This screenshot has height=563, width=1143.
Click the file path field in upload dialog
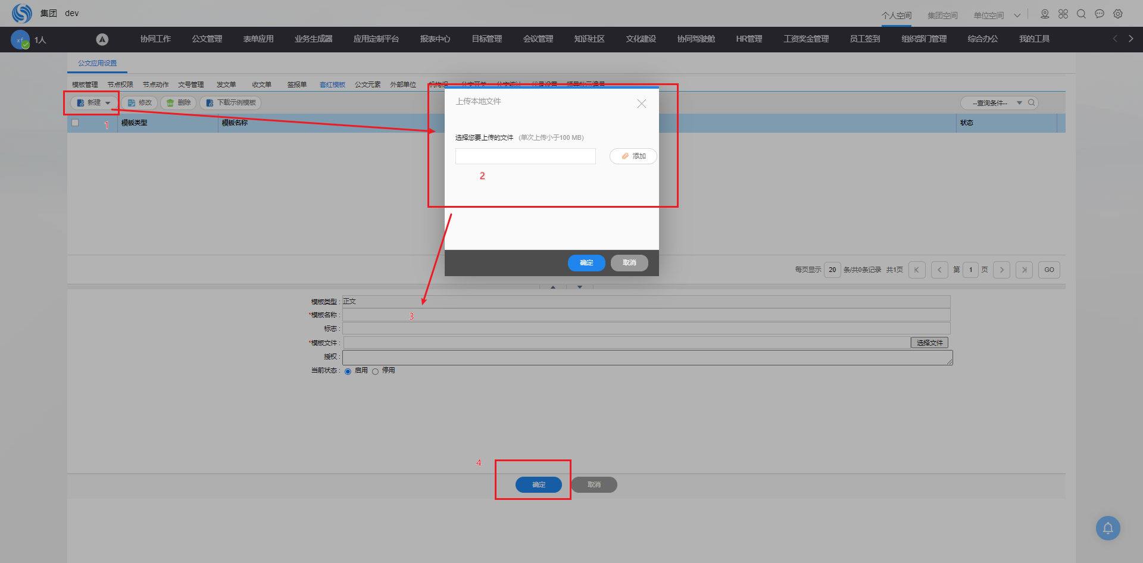[x=526, y=156]
